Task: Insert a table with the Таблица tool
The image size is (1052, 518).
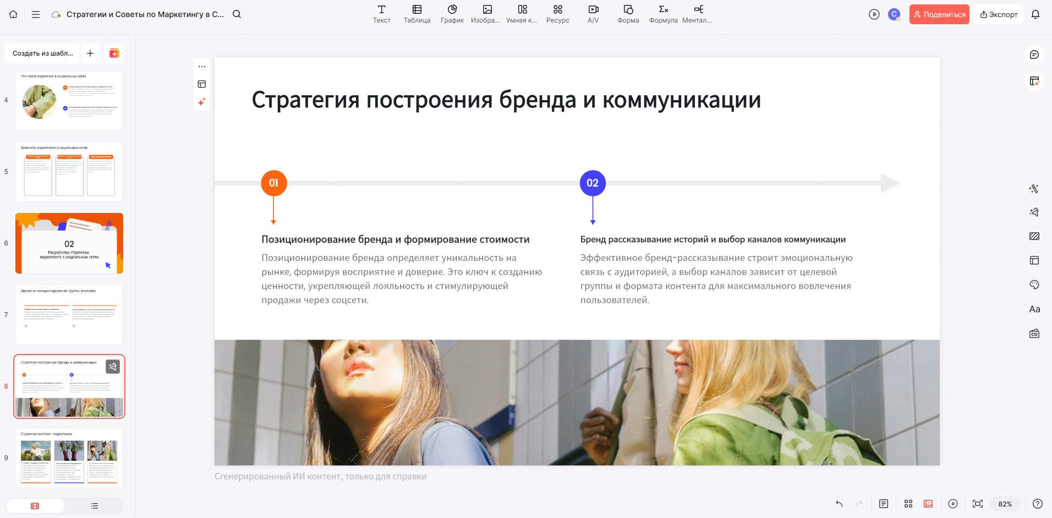Action: 417,14
